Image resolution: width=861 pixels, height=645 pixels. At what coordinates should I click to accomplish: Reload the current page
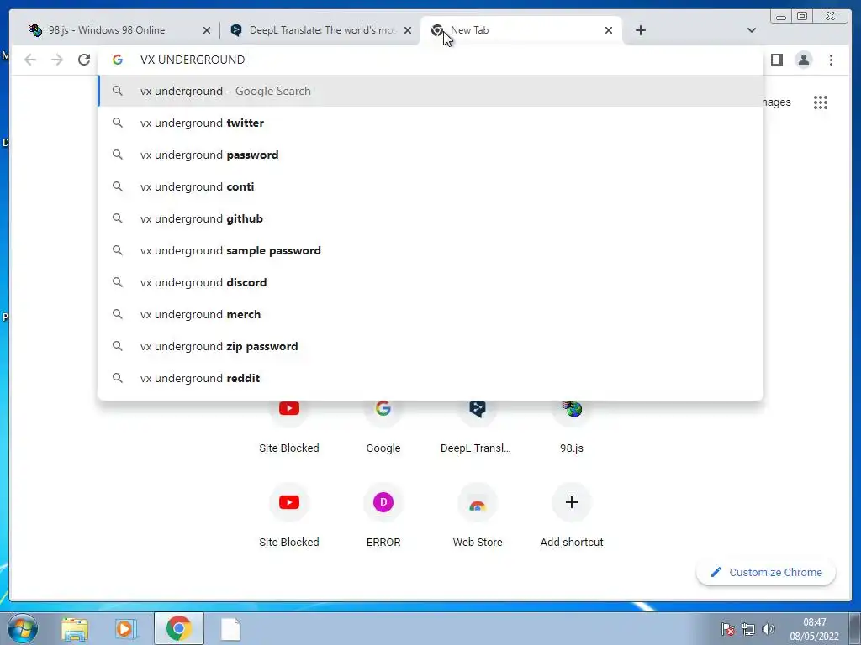(84, 60)
